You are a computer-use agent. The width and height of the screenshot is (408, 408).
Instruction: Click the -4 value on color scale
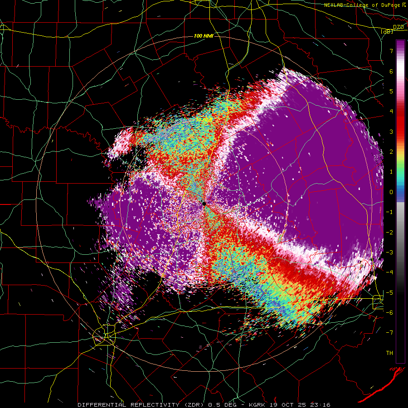point(389,272)
